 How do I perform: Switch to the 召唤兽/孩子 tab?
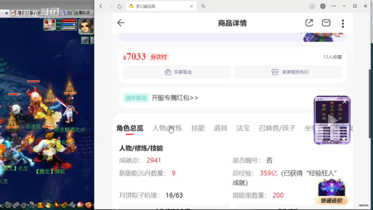click(x=277, y=128)
